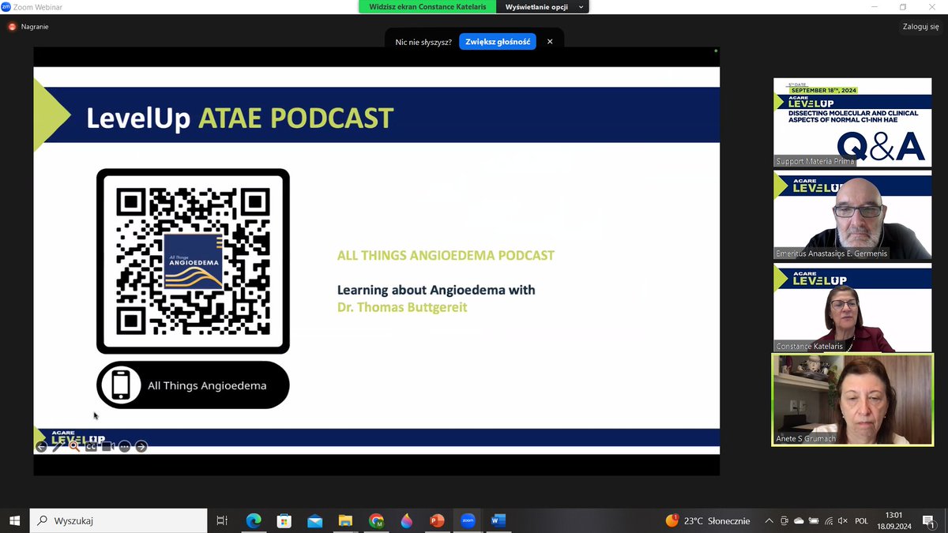948x533 pixels.
Task: Launch Microsoft Edge from taskbar
Action: tap(254, 520)
